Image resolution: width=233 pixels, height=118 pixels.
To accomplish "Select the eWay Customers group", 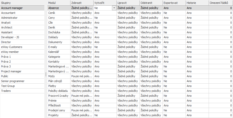I will pyautogui.click(x=22, y=47).
